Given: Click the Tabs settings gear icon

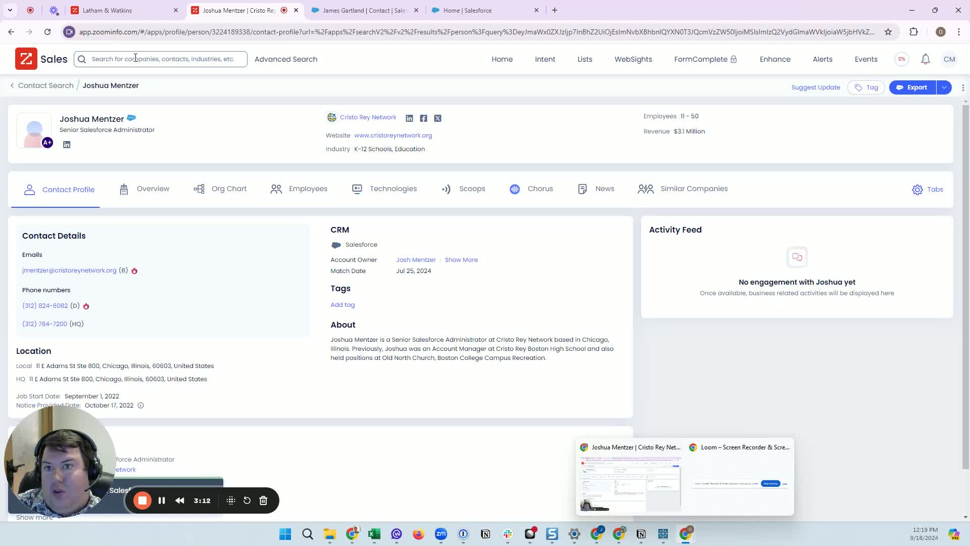Looking at the screenshot, I should coord(917,190).
